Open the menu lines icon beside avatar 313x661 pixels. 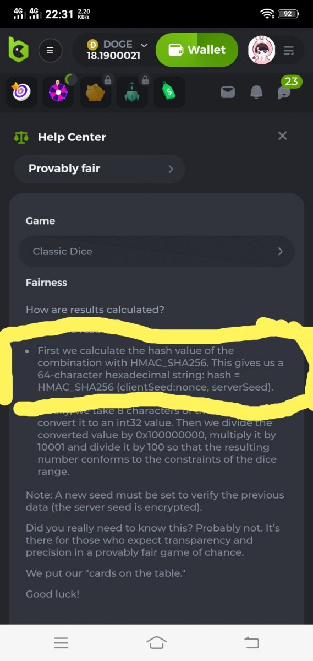point(289,51)
